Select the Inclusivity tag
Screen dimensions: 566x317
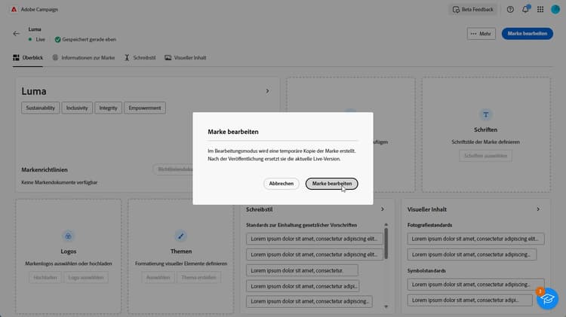[77, 108]
